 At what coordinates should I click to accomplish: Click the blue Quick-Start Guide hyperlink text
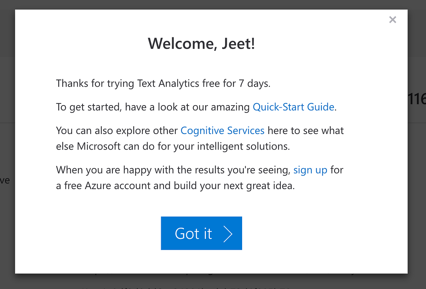tap(294, 107)
